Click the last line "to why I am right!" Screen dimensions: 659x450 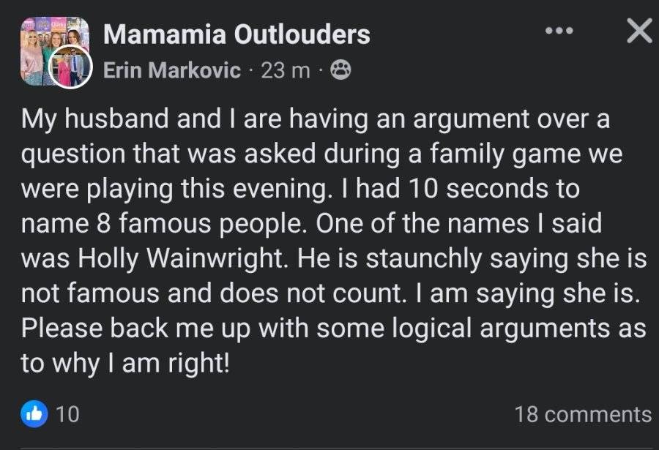point(126,363)
